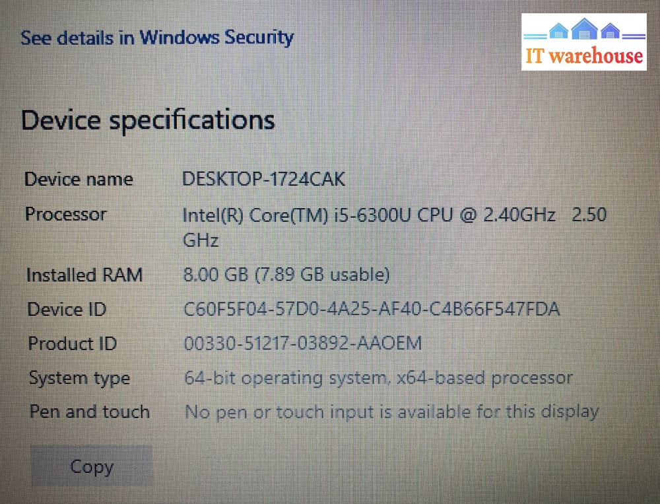
Task: Click the System type label
Action: point(79,378)
